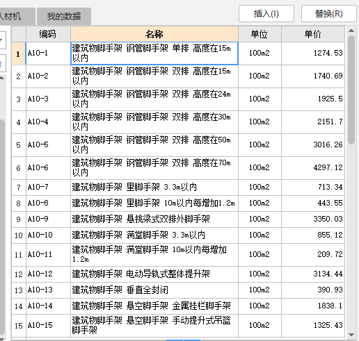Select code cell A10-14

click(48, 306)
